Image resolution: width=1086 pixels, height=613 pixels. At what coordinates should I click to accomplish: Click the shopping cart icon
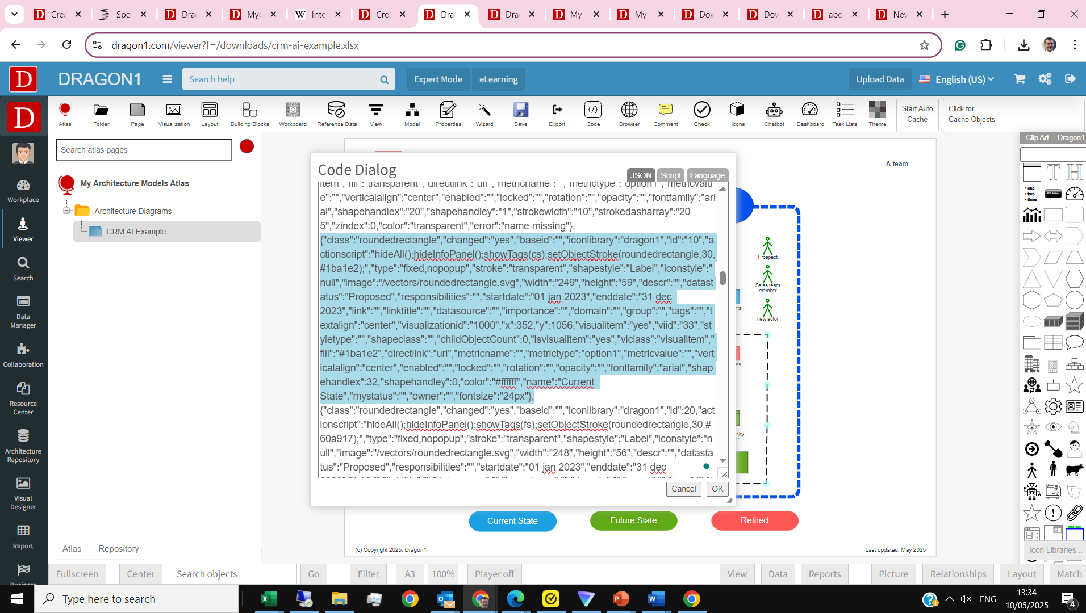[1020, 79]
